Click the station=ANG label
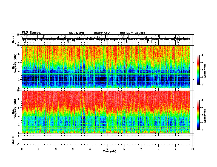The width and height of the screenshot is (217, 167). [102, 33]
